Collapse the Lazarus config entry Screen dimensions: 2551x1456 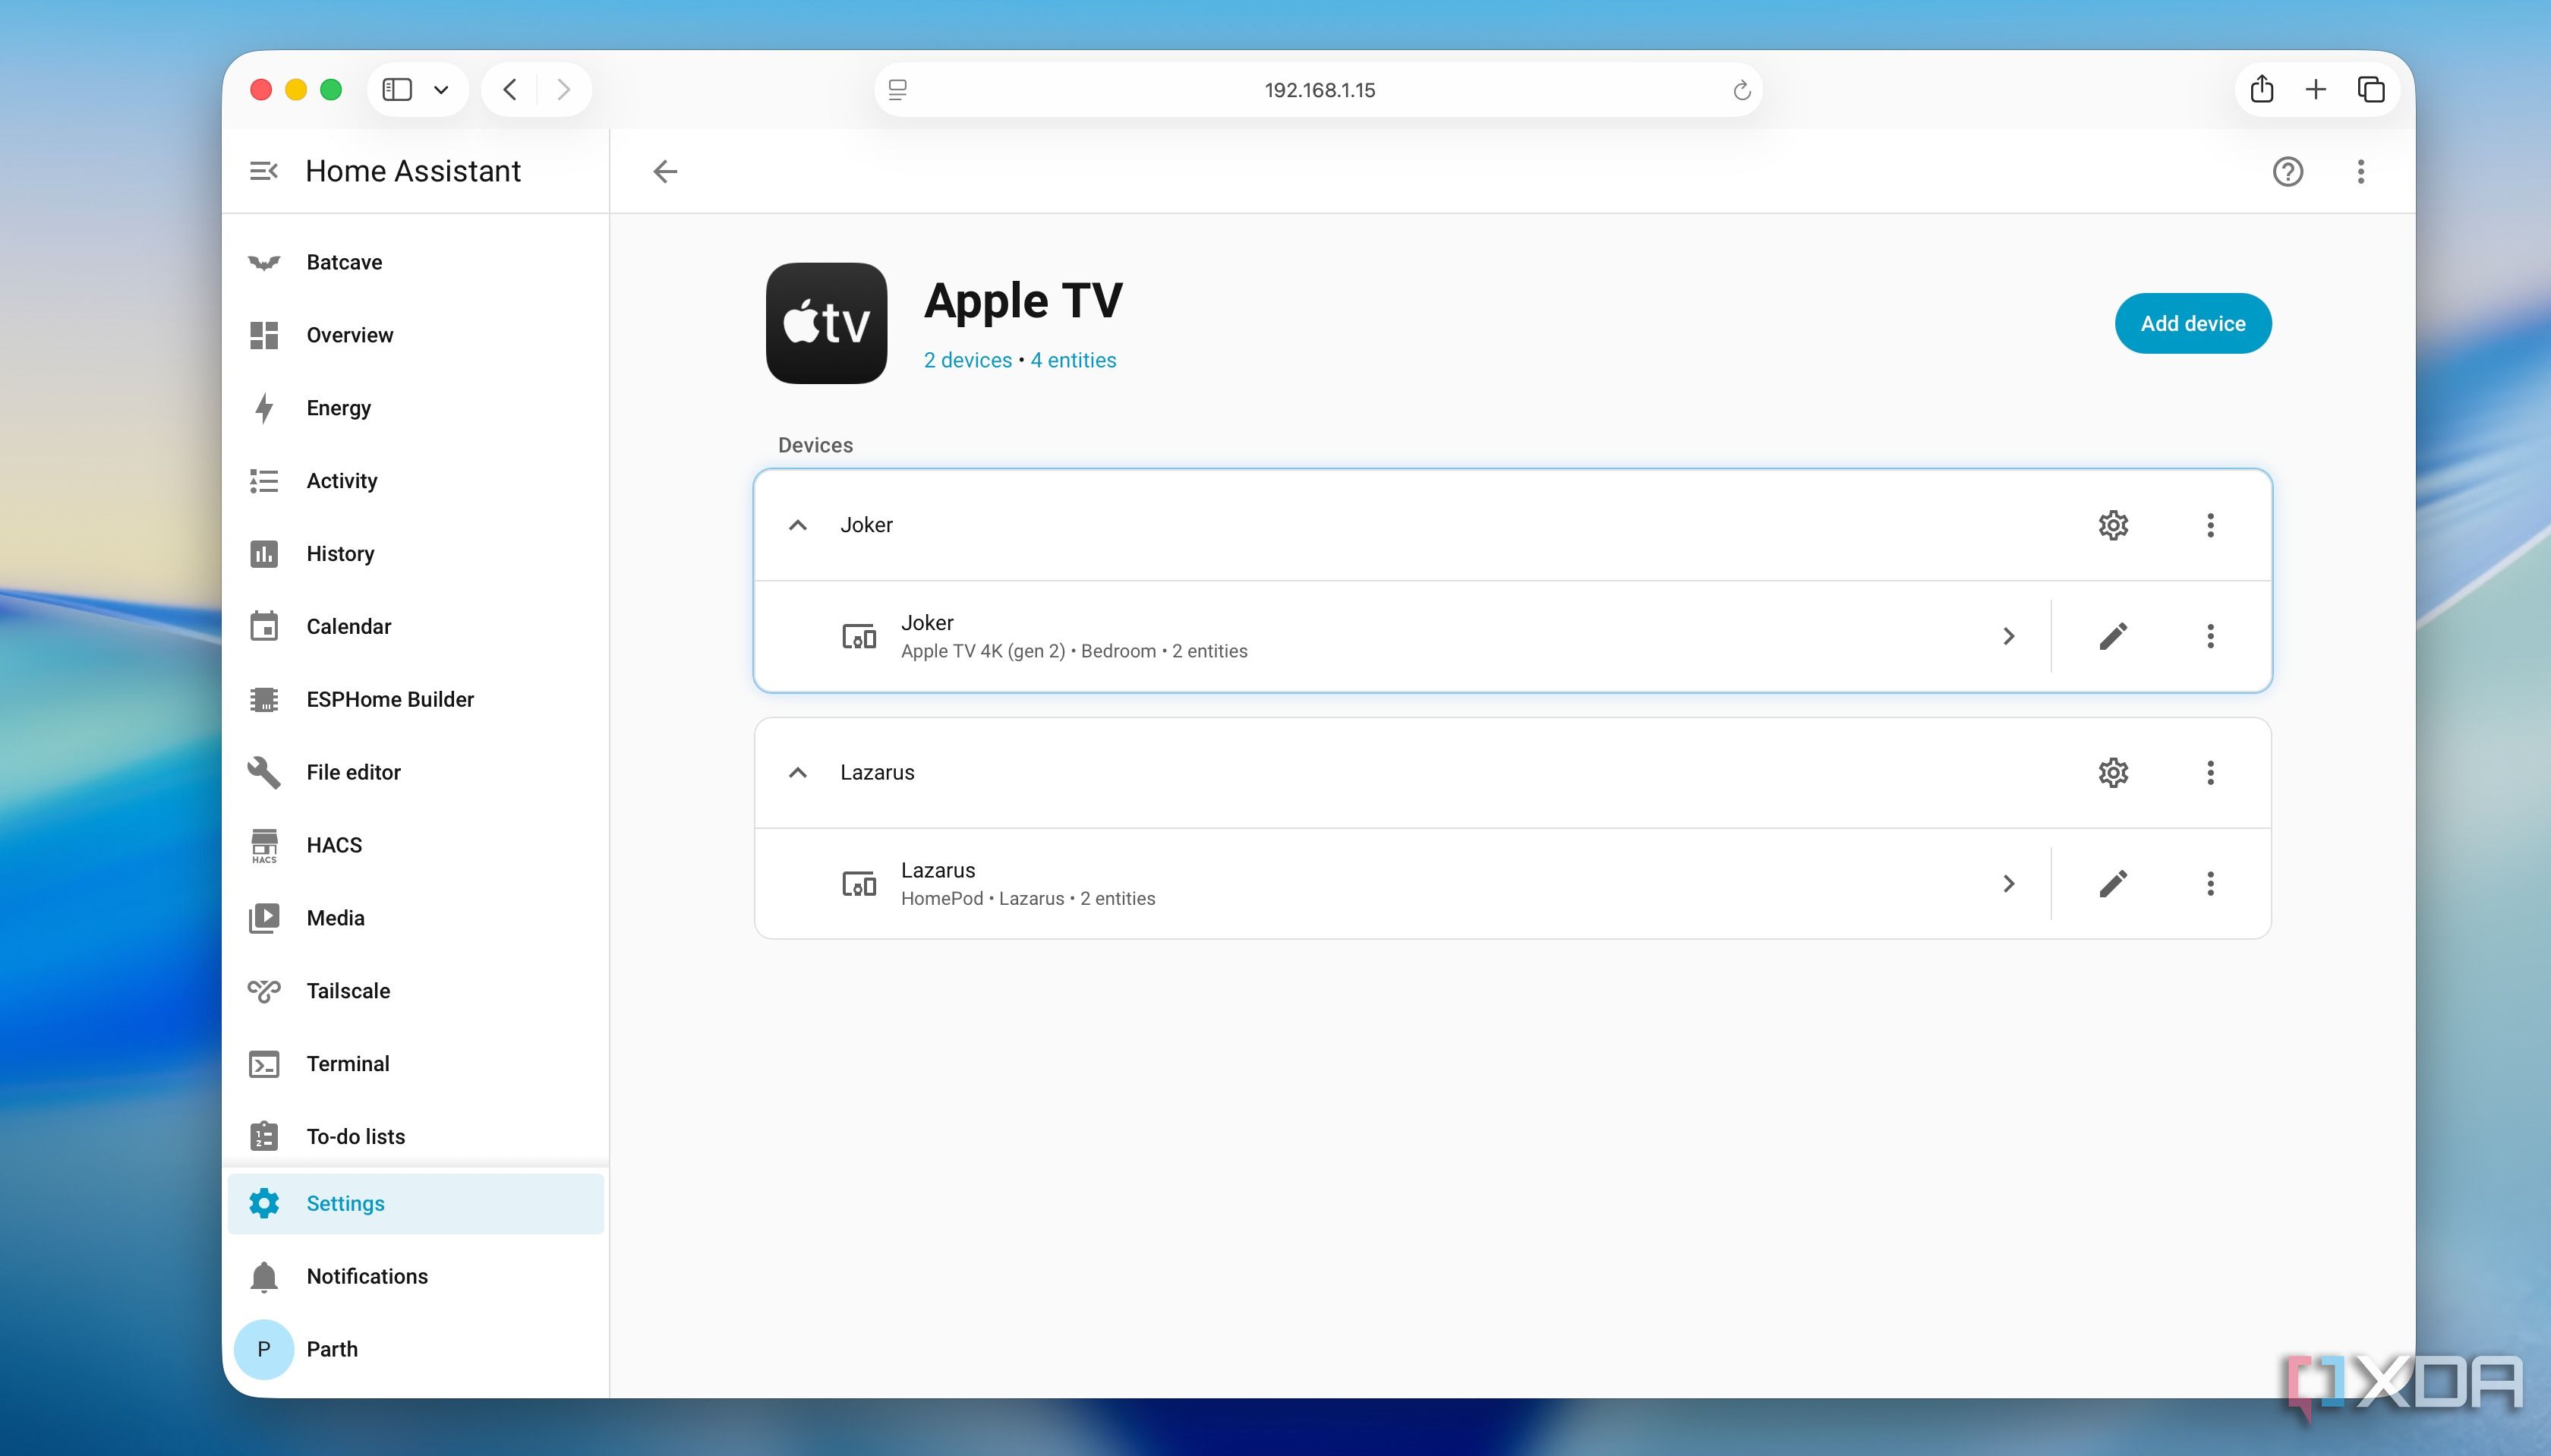pyautogui.click(x=797, y=772)
